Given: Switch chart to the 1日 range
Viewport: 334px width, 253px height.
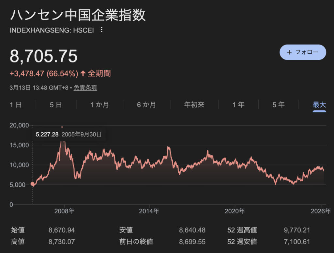Looking at the screenshot, I should 16,105.
